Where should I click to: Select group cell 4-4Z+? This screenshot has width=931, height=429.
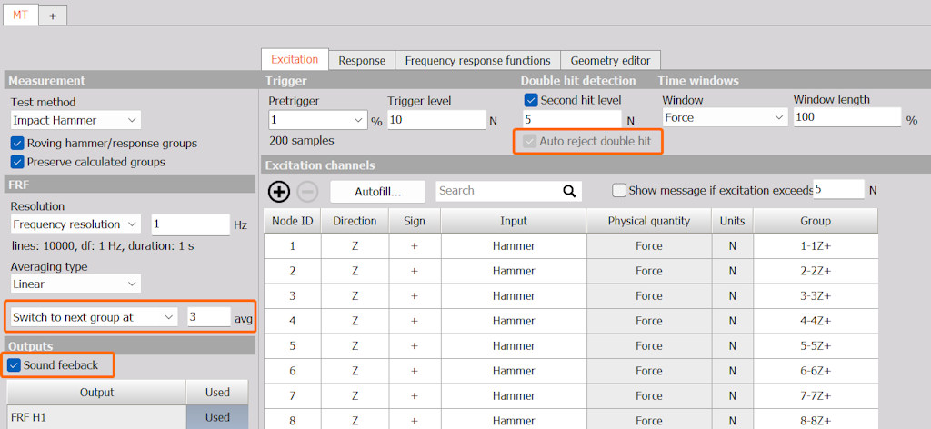[816, 321]
